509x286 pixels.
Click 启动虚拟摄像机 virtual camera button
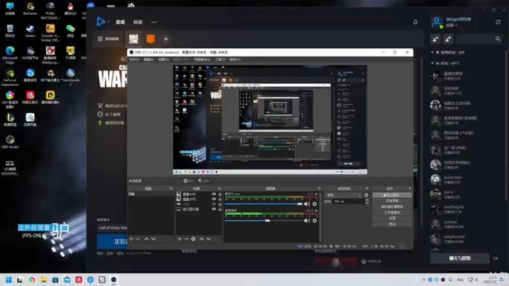point(392,207)
